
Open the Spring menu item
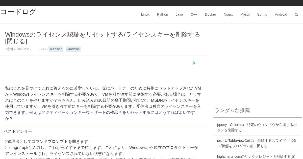point(262,14)
